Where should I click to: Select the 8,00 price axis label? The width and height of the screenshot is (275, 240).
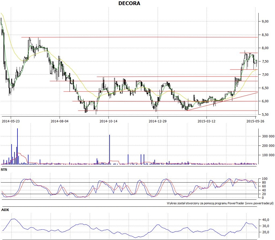(x=265, y=48)
